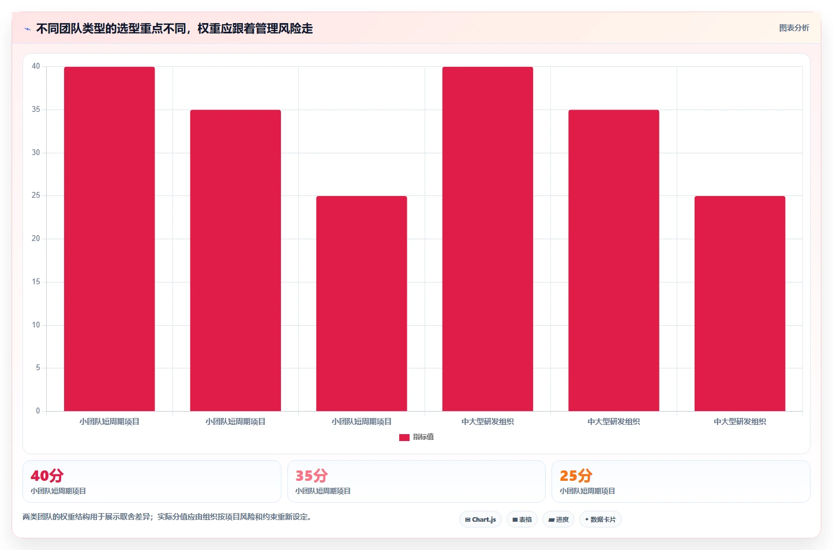Viewport: 833px width, 550px height.
Task: Select the 35分 stat card
Action: [x=416, y=481]
